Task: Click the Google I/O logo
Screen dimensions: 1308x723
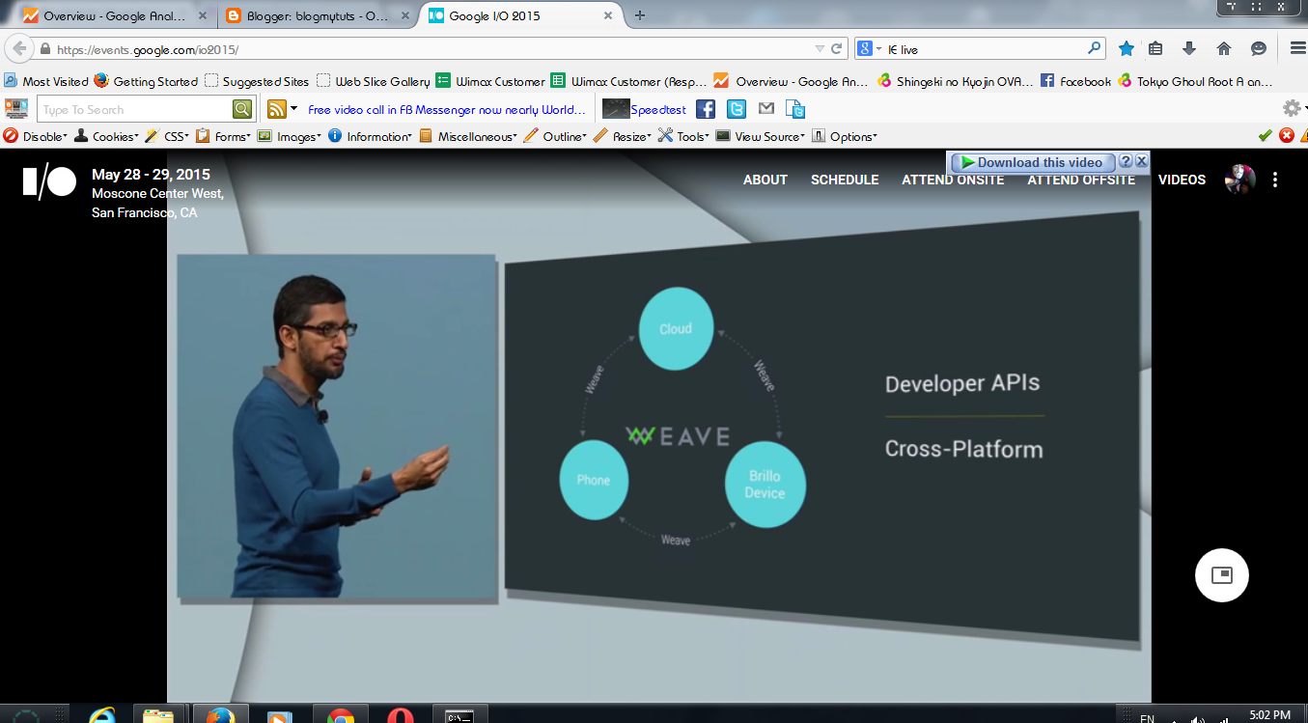Action: (49, 181)
